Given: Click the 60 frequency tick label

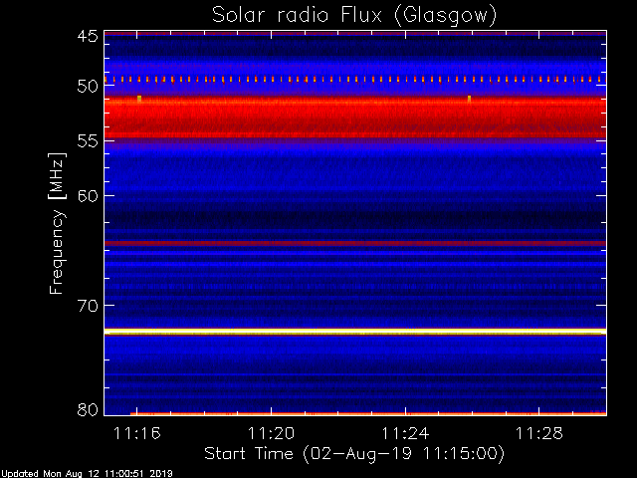Looking at the screenshot, I should coord(88,196).
